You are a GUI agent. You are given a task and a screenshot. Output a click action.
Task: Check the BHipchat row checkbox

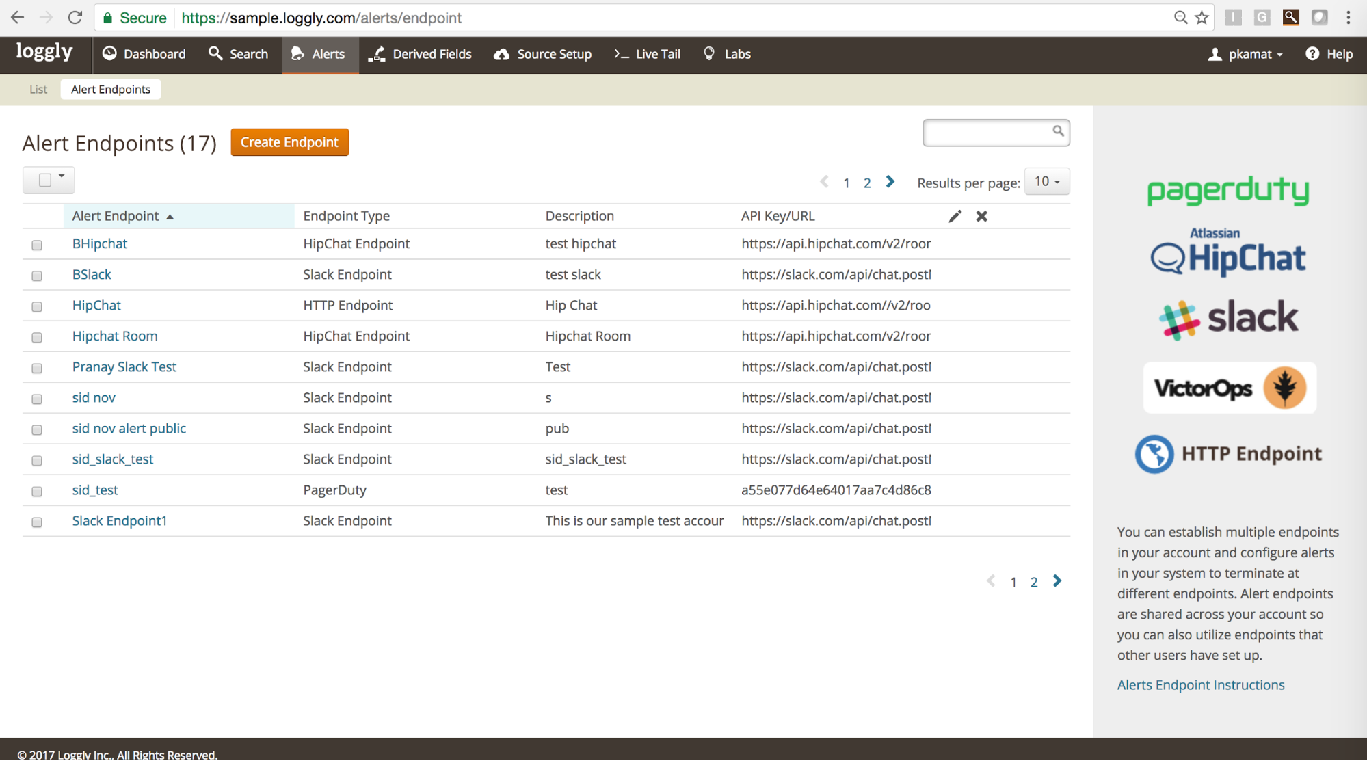point(37,245)
